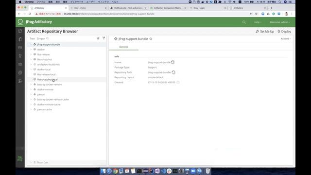Switch to Artifactory Comparison Matrix tab
This screenshot has height=175, width=311.
tap(168, 8)
